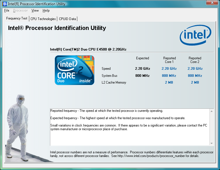The width and height of the screenshot is (220, 170).
Task: Click the L2 Cache Memory row label
Action: coord(114,82)
